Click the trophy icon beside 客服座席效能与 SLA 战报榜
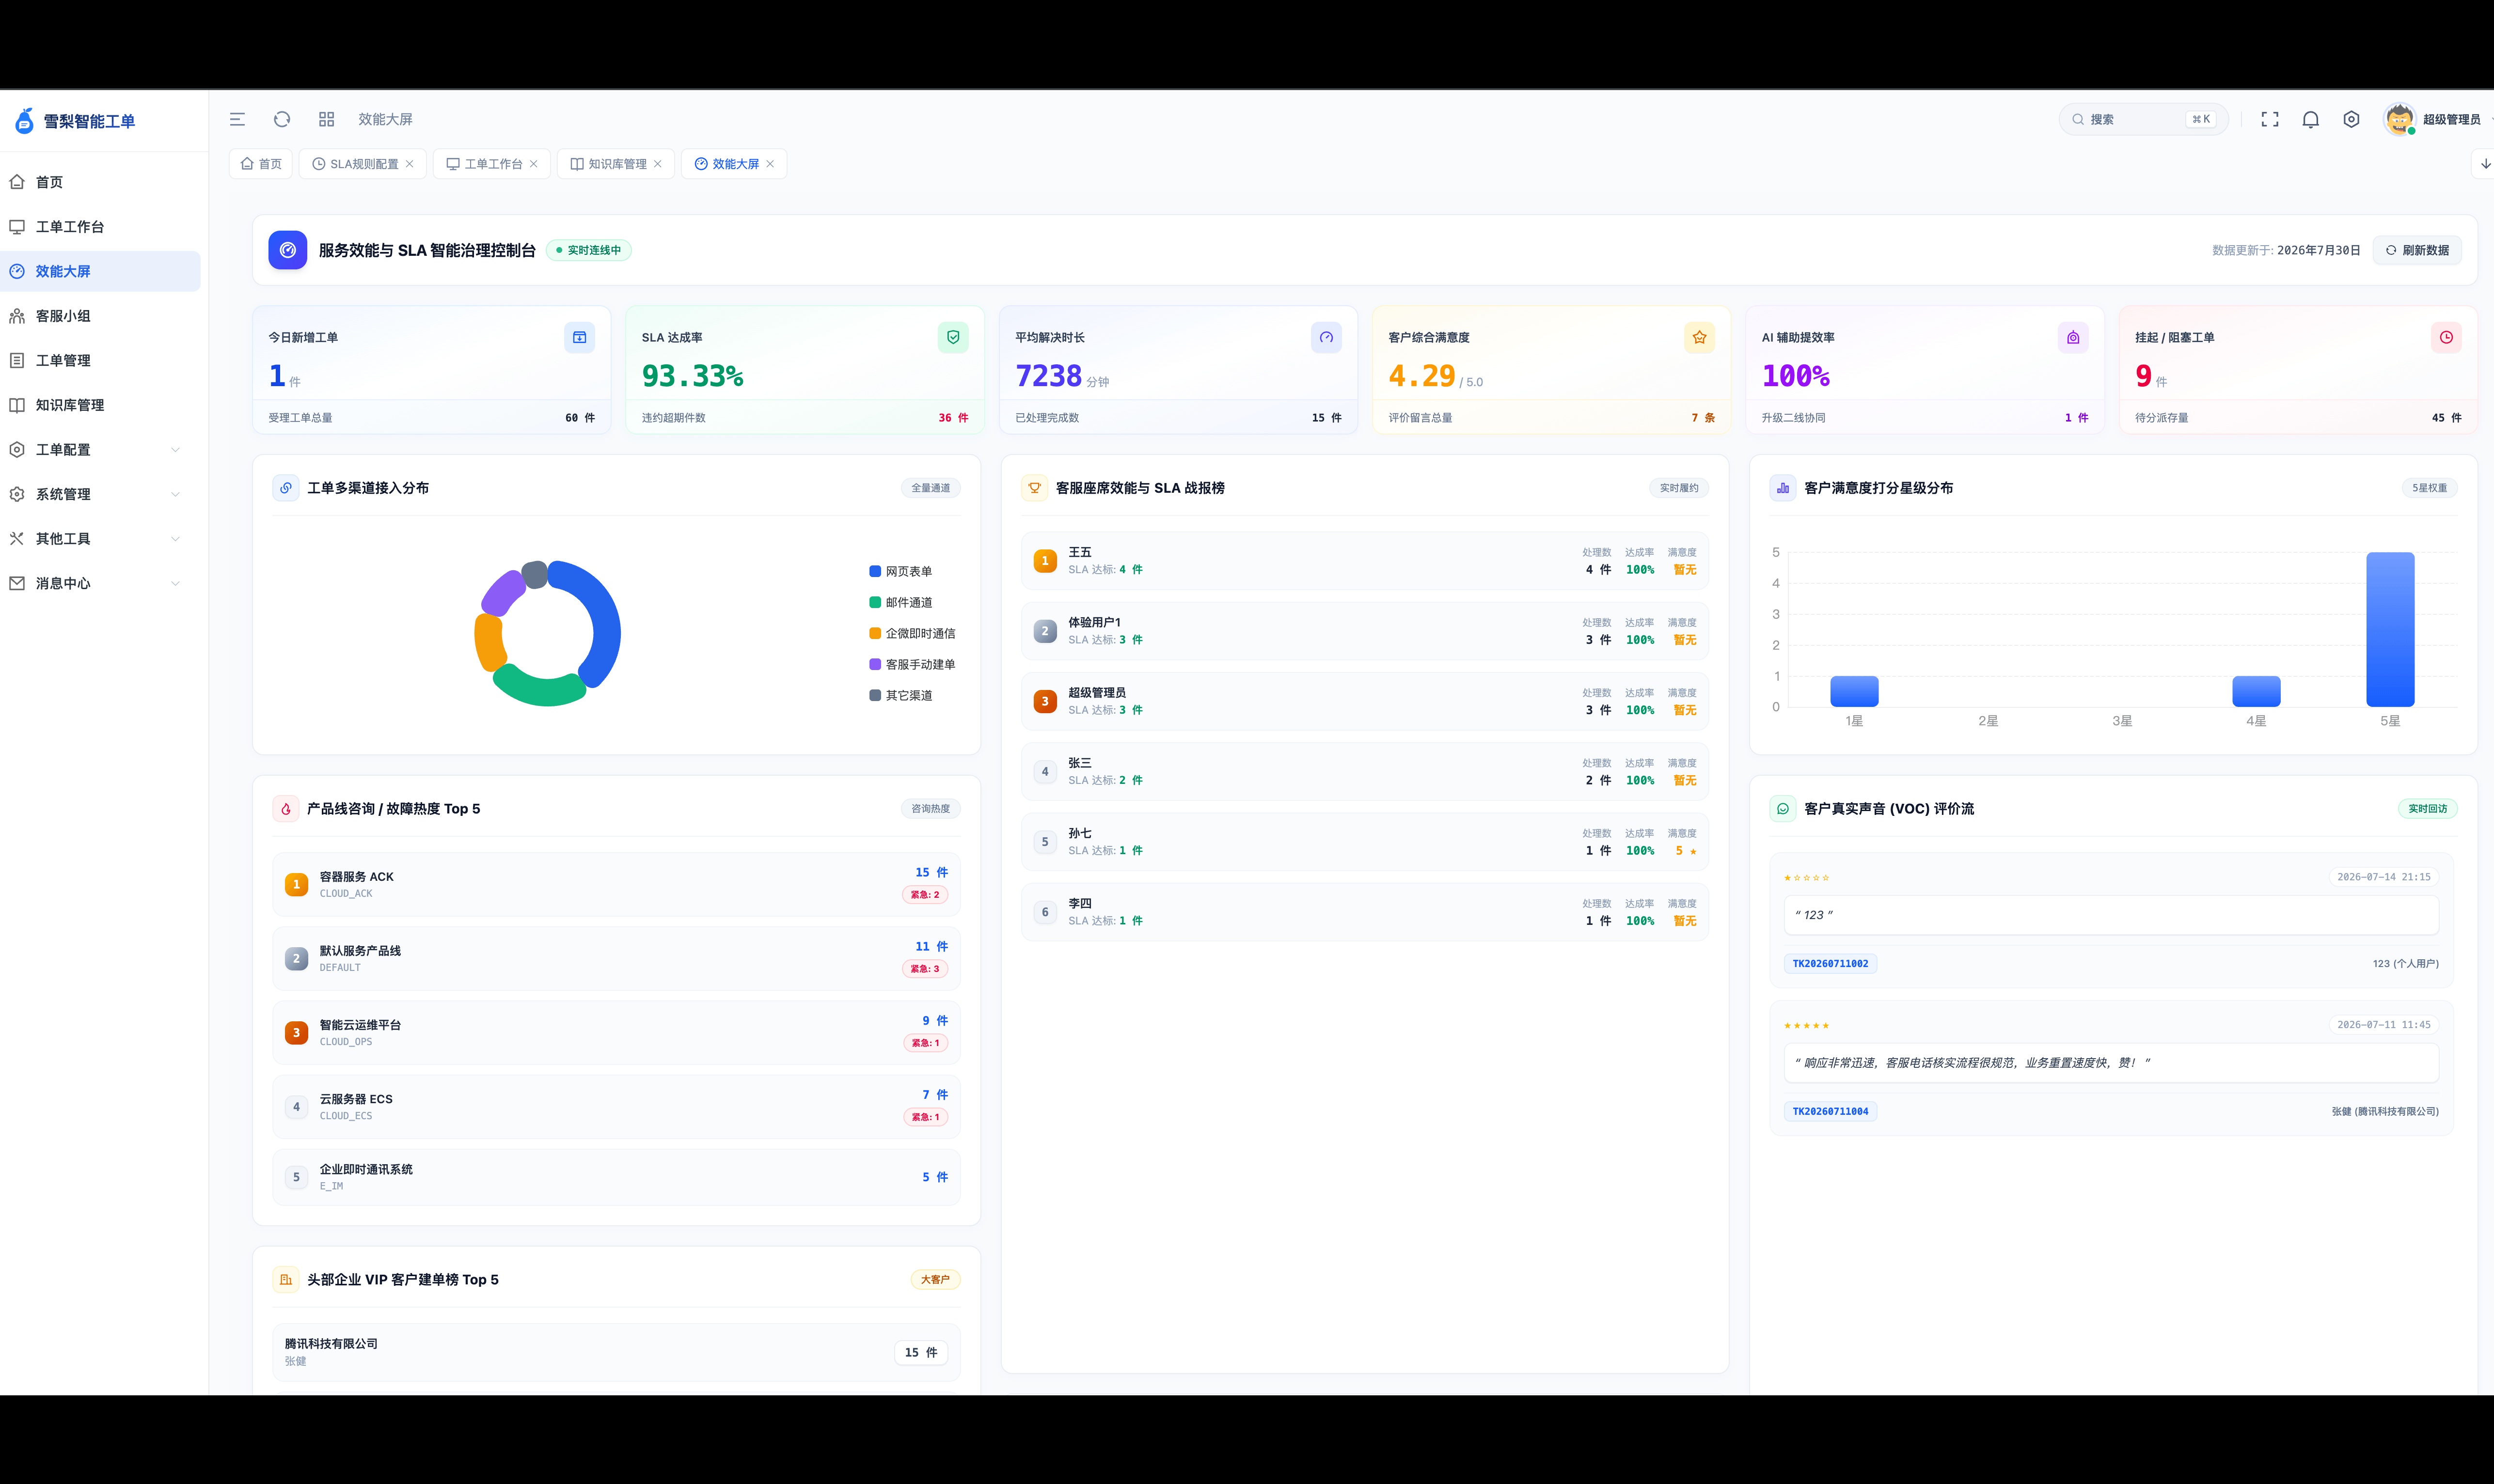2494x1484 pixels. (1034, 488)
